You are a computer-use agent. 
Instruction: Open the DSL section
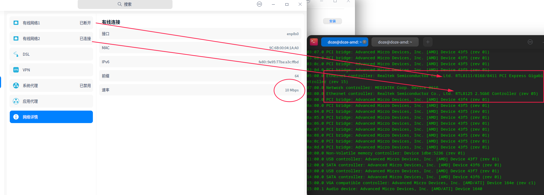coord(51,54)
